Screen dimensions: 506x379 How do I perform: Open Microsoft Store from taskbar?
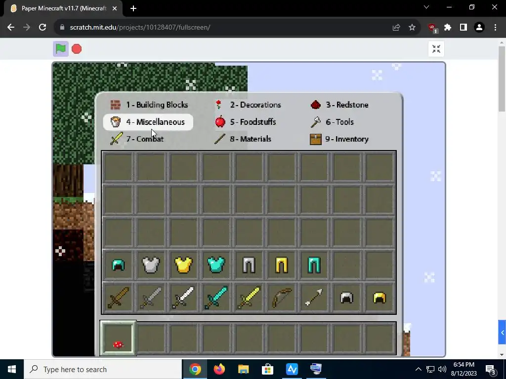pos(267,369)
